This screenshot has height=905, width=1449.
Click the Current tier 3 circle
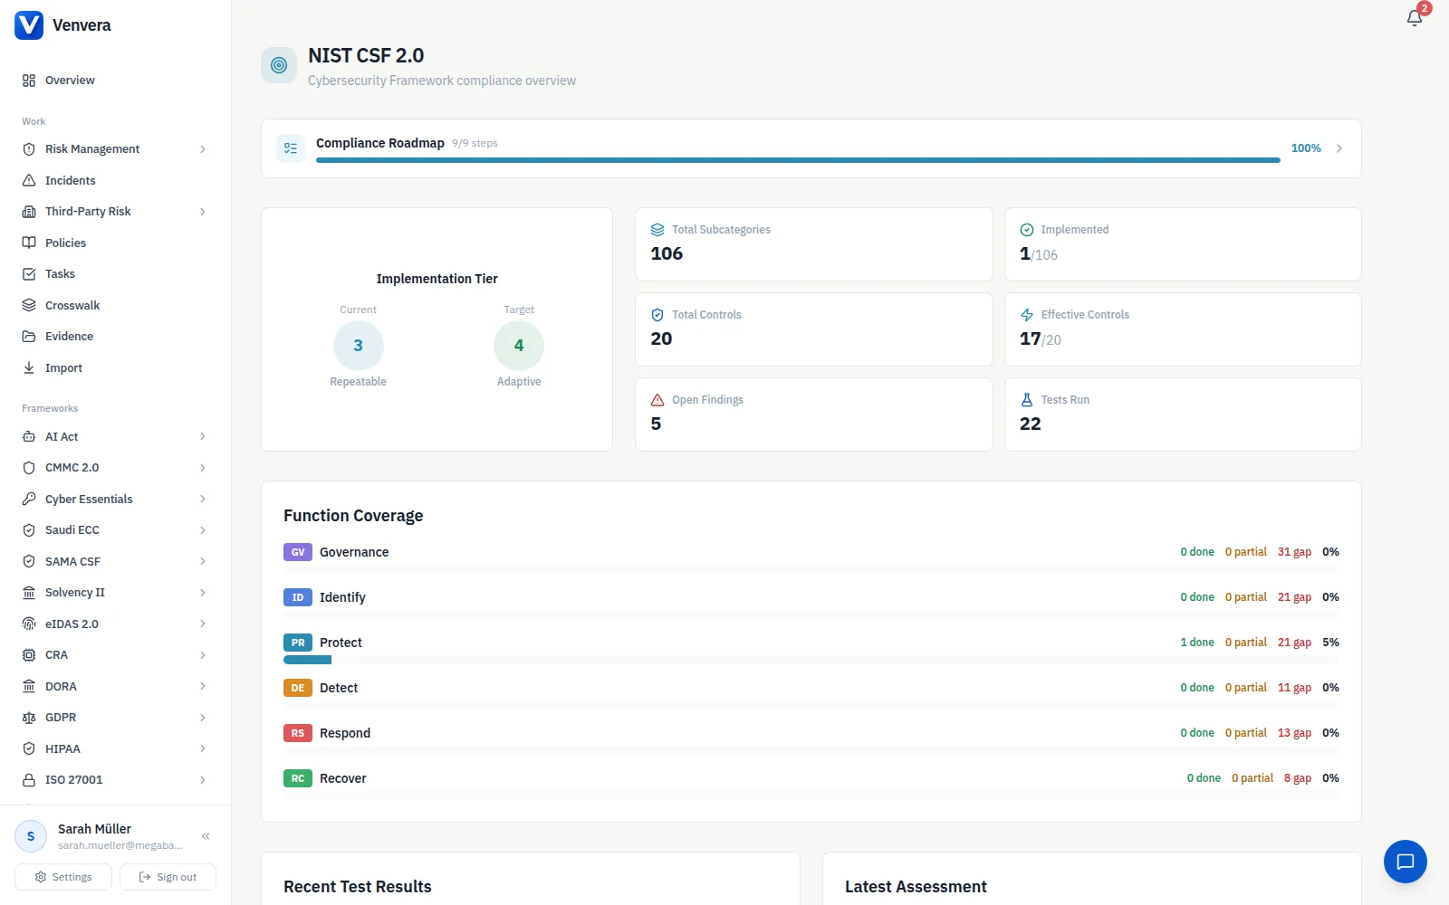359,346
